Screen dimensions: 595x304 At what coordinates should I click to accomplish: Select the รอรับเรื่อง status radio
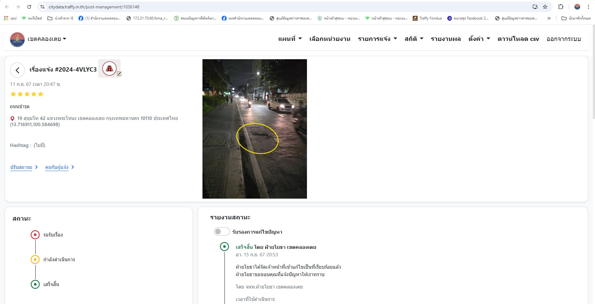(35, 235)
